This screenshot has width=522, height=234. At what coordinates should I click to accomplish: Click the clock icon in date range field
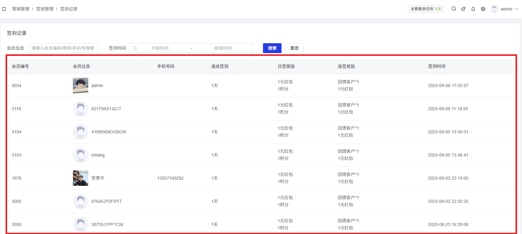click(x=135, y=48)
